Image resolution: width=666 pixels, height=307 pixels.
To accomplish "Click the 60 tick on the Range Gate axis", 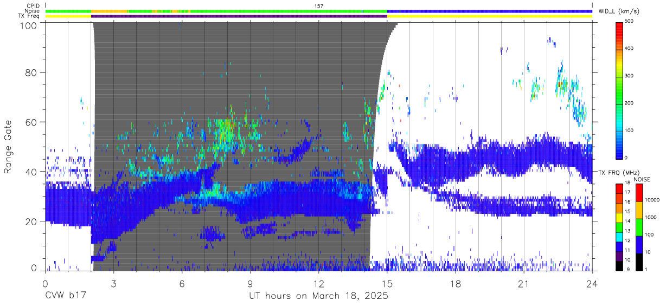I will coord(31,122).
